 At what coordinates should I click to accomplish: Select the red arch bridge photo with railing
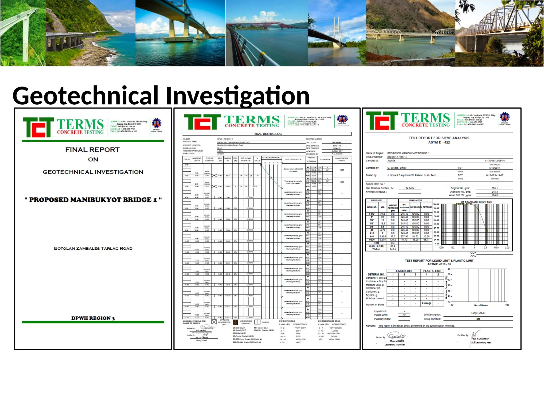tap(267, 33)
